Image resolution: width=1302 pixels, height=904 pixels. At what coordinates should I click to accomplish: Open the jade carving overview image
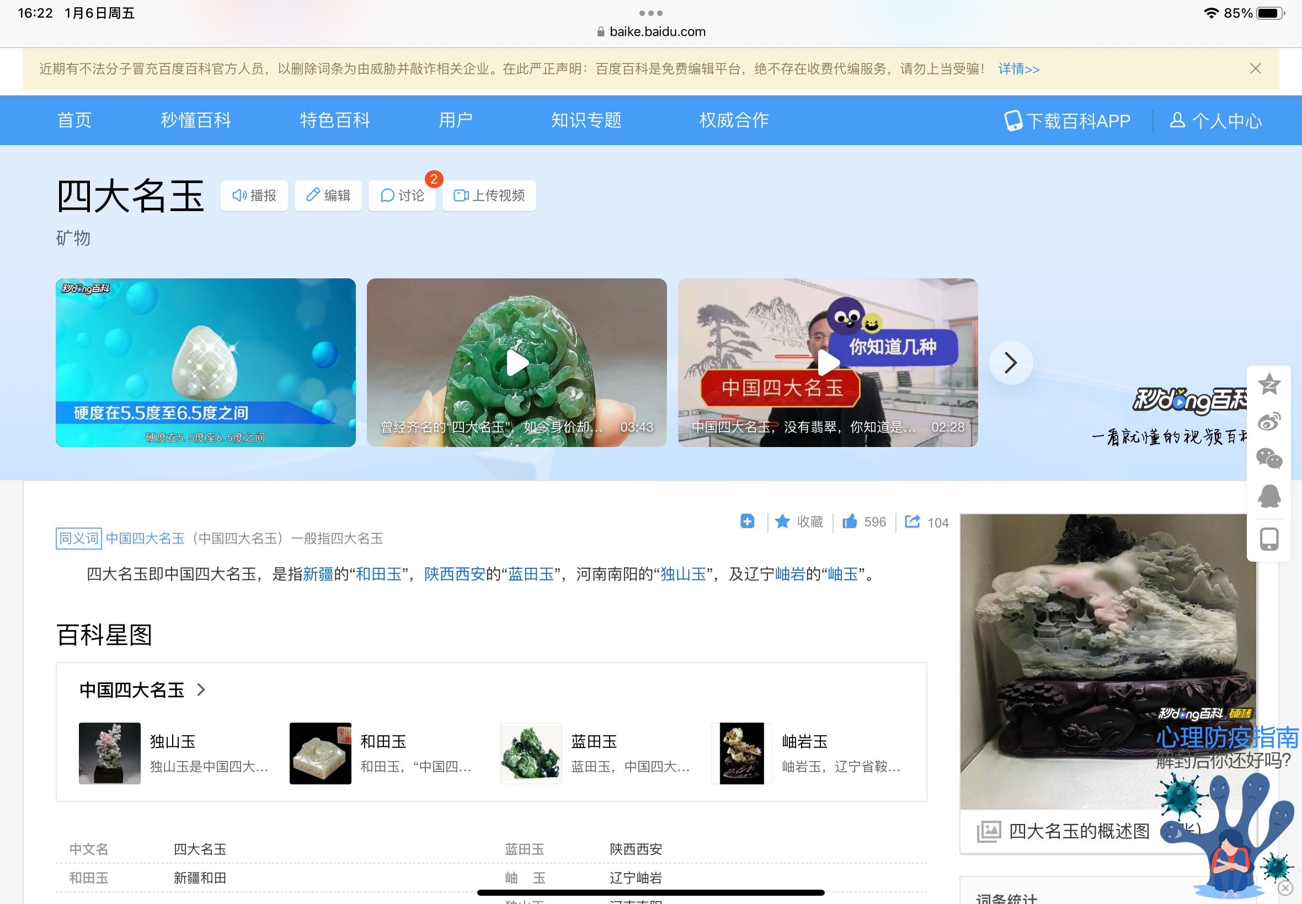coord(1108,662)
